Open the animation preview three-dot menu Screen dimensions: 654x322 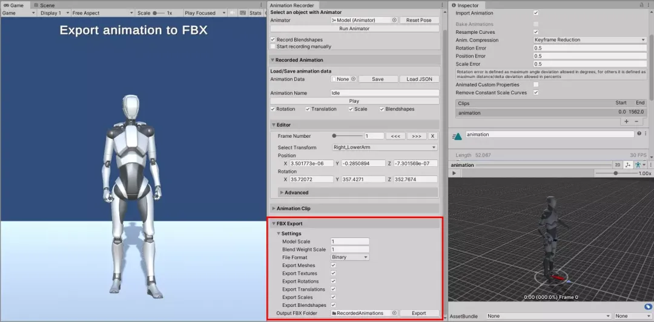[x=650, y=165]
